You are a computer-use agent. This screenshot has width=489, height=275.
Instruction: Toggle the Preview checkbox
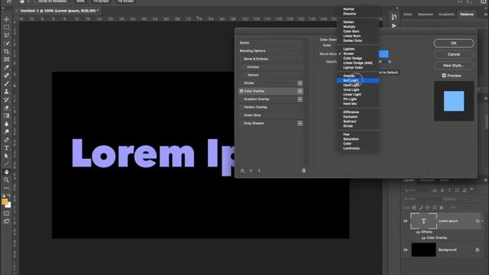[x=444, y=76]
